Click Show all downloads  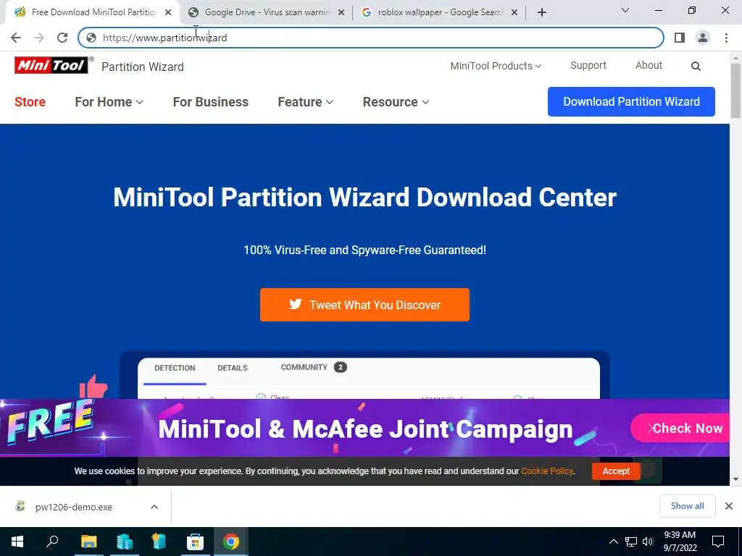(687, 506)
